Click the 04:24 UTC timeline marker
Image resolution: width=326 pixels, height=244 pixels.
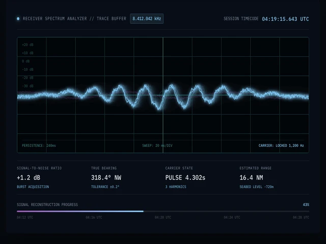(x=232, y=217)
